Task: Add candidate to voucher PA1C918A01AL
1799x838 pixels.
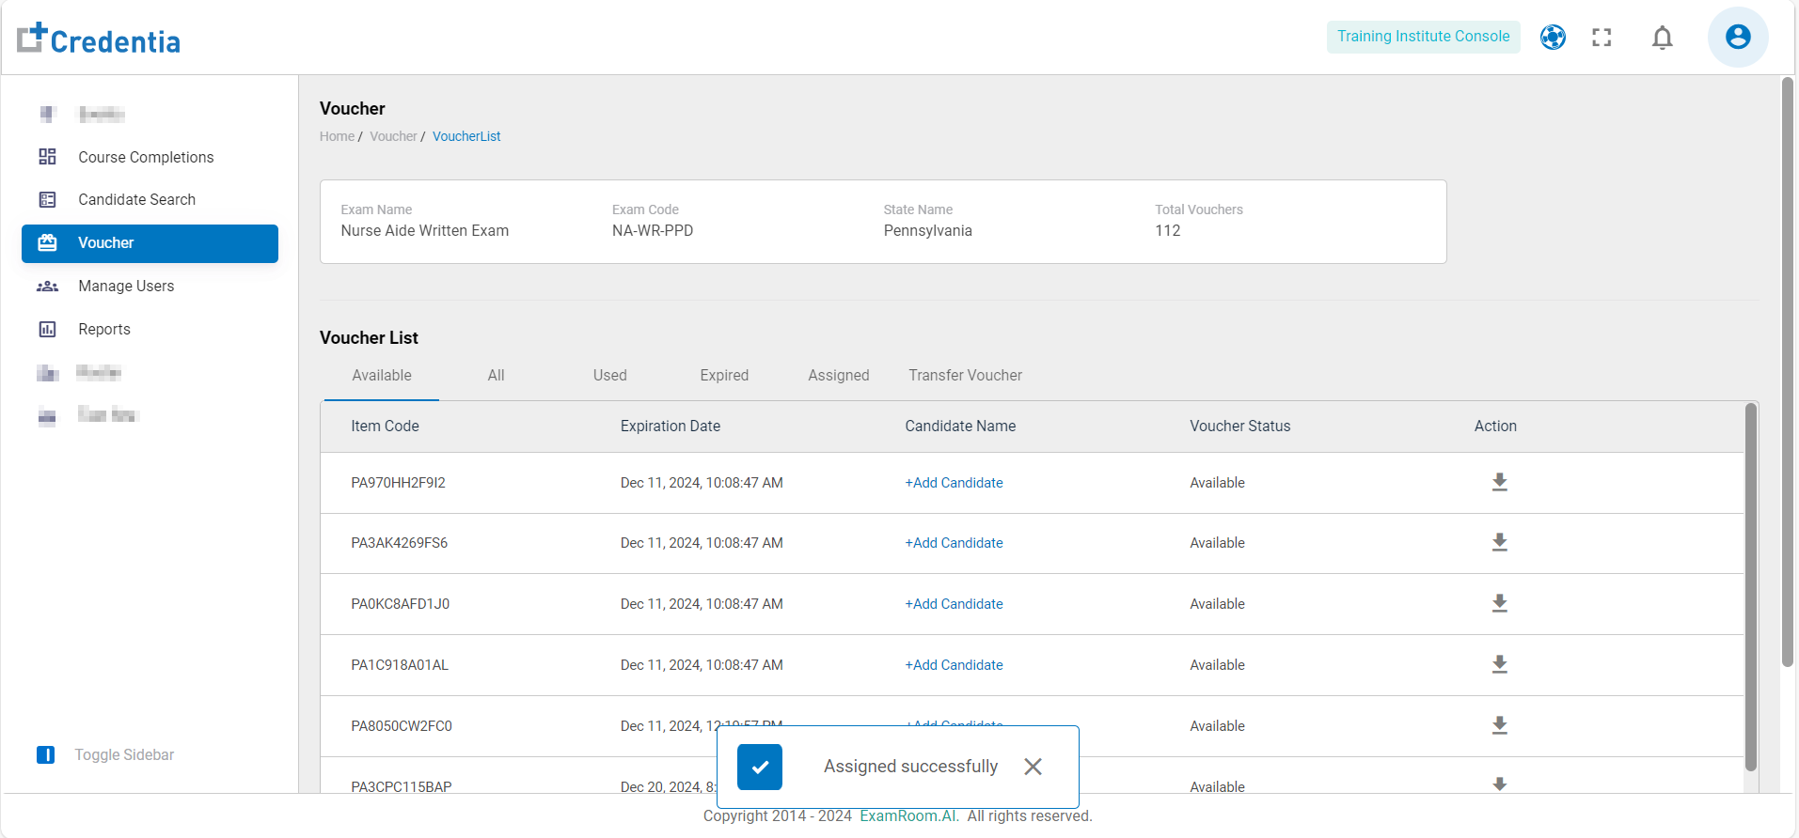Action: (954, 665)
